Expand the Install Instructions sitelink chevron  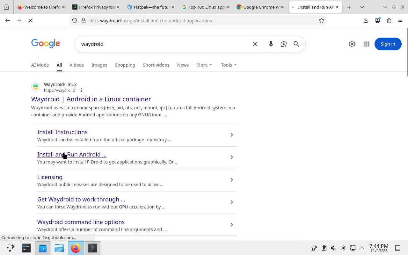pyautogui.click(x=232, y=135)
